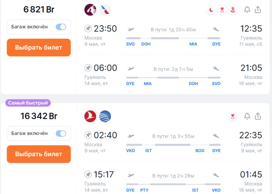Click the Turkish Airlines logo
272x194 pixels.
tap(90, 116)
